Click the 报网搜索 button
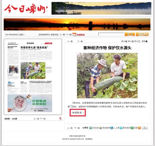Image resolution: width=155 pixels, height=146 pixels. coord(142,34)
